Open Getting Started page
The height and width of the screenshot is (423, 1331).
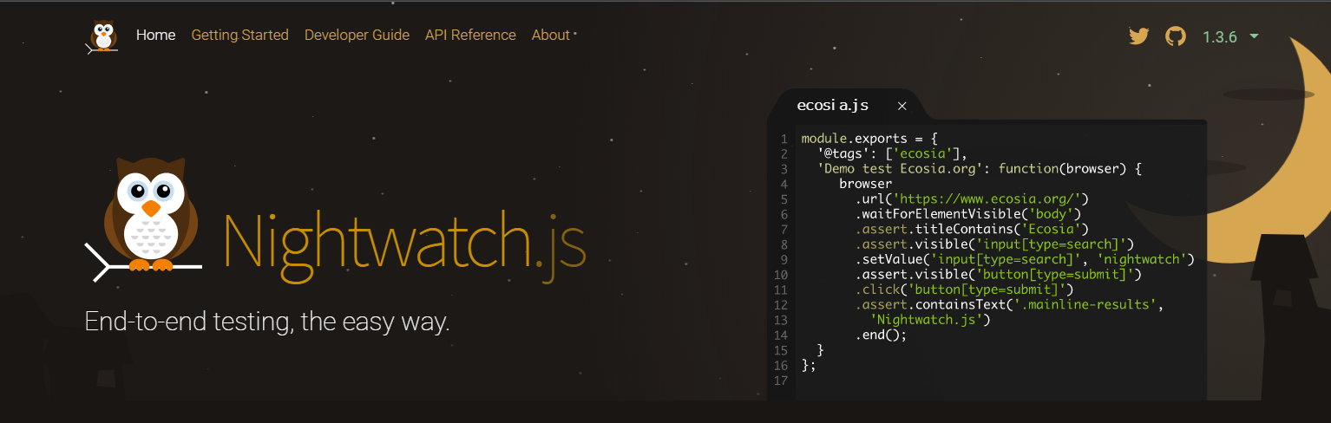[239, 36]
